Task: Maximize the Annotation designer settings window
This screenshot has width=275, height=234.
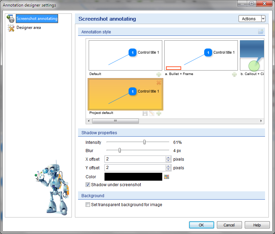Action: (252, 3)
